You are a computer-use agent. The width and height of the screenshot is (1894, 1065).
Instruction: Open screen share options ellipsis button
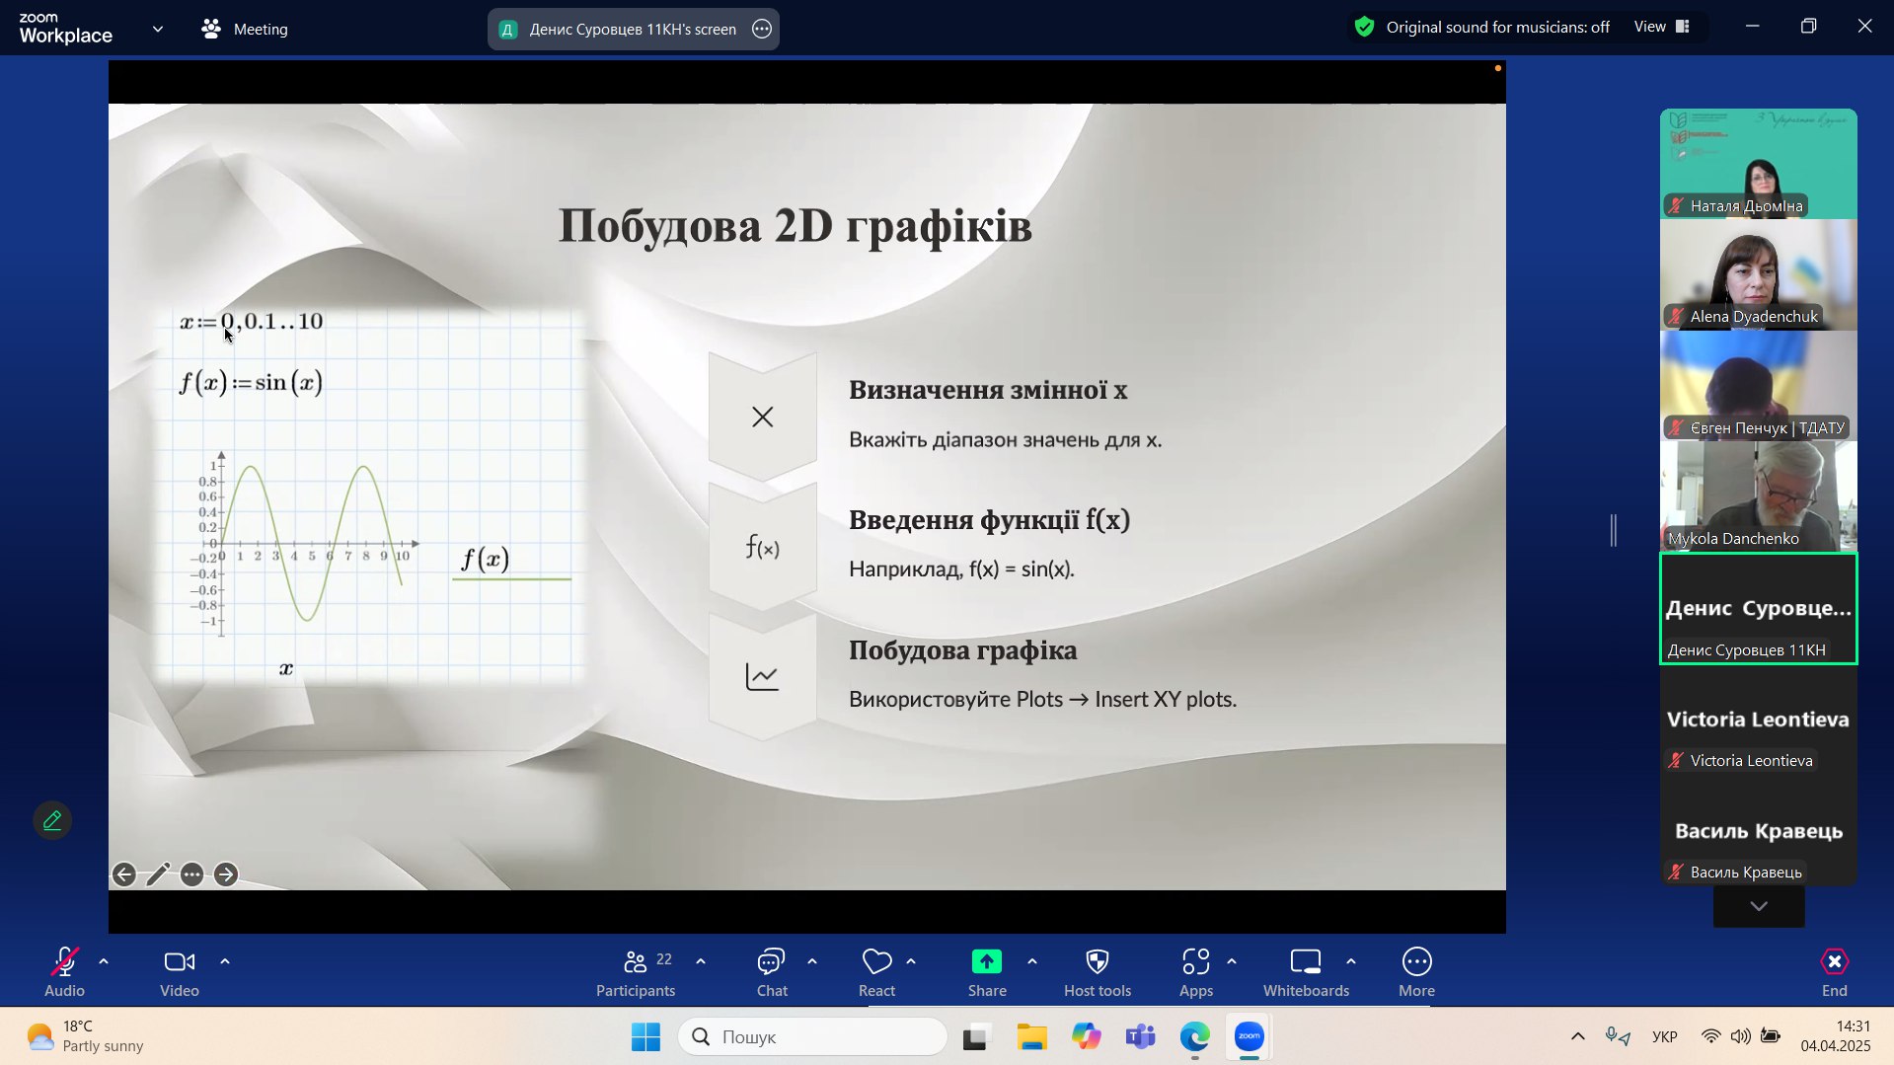pyautogui.click(x=762, y=30)
